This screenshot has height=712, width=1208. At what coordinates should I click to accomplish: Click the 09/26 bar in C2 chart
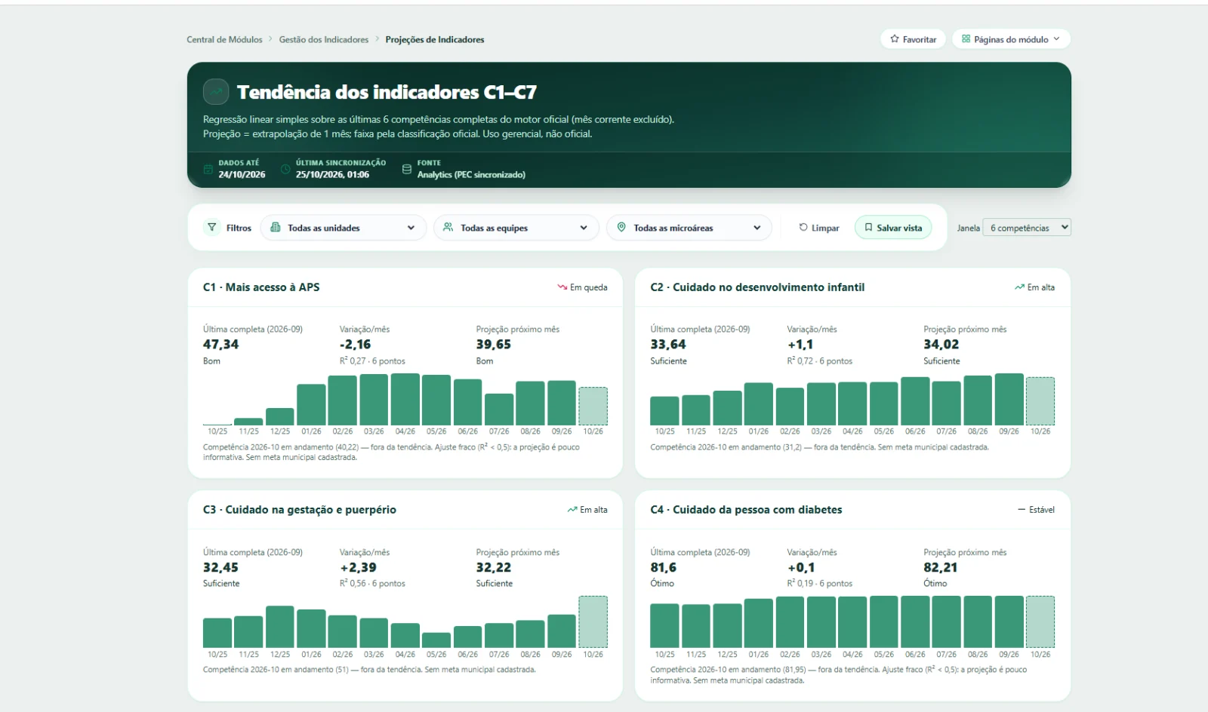tap(1009, 399)
